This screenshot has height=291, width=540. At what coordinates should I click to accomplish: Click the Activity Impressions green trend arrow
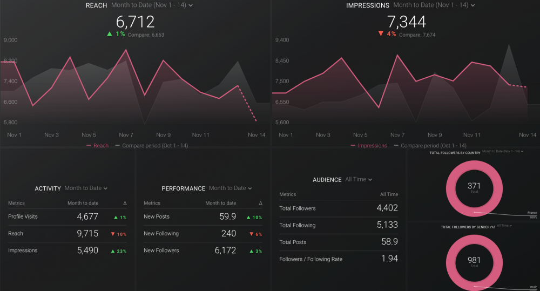click(x=113, y=251)
